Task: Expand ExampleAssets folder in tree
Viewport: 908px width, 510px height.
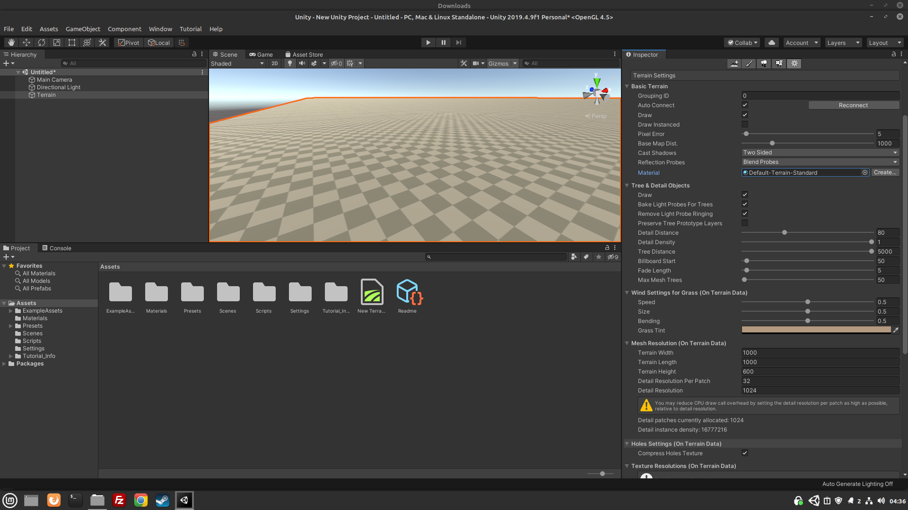Action: [11, 311]
